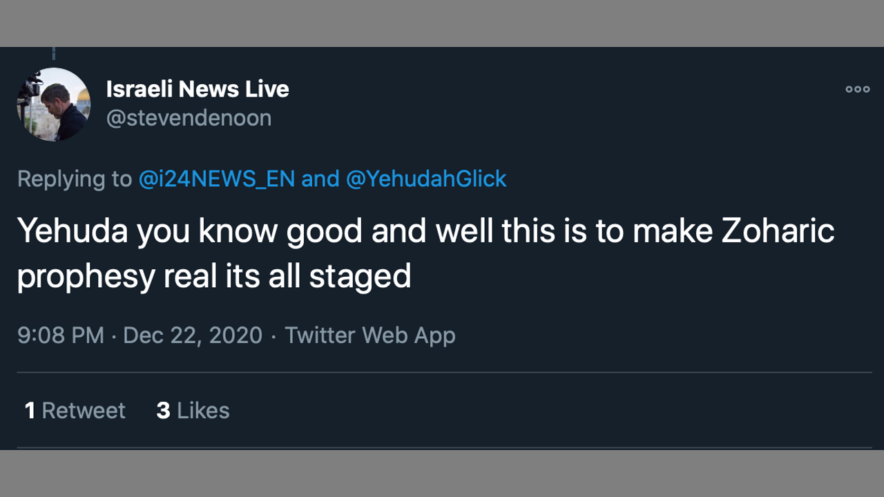Click the word and between the mentions
This screenshot has width=884, height=497.
[320, 179]
